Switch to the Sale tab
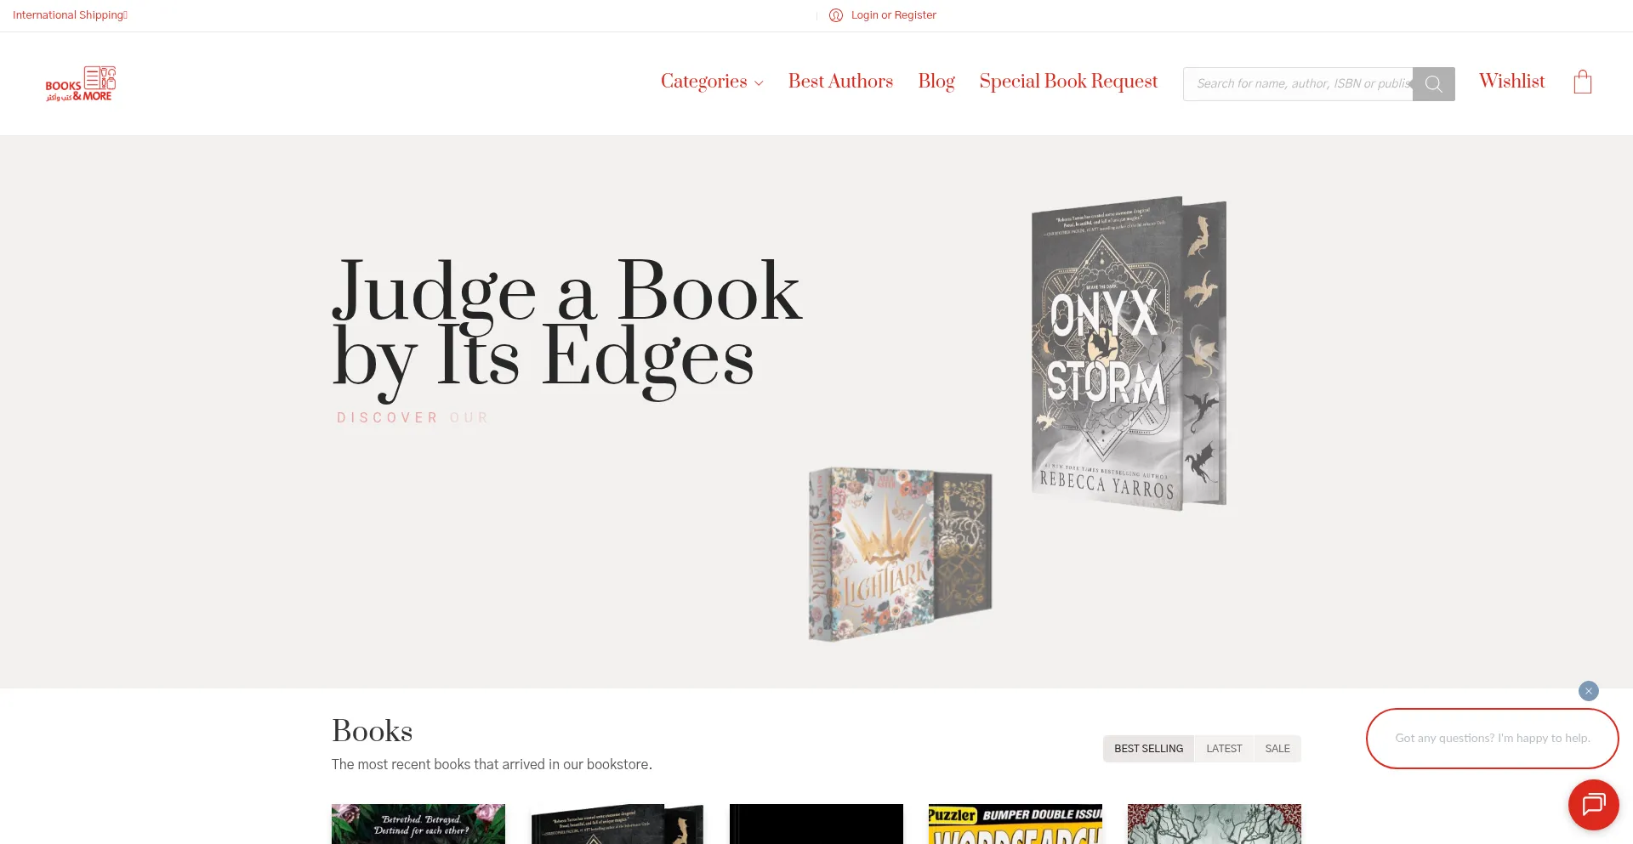Screen dimensions: 1633x844 point(1277,749)
